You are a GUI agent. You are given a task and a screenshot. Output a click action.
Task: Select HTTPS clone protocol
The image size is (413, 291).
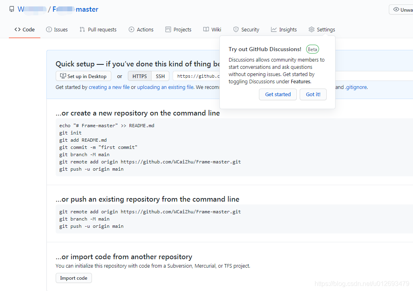(140, 76)
